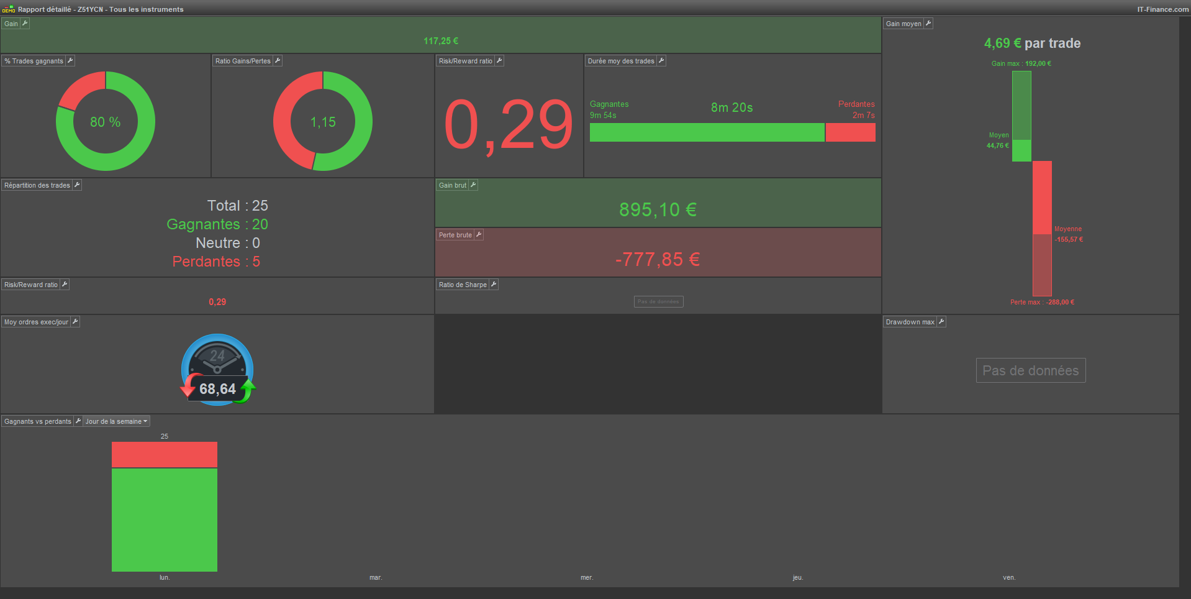Click Gagnants vs perdants wrench icon
The image size is (1191, 599).
[78, 421]
